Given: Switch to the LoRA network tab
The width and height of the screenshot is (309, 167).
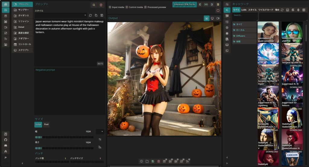Looking at the screenshot, I should click(244, 10).
